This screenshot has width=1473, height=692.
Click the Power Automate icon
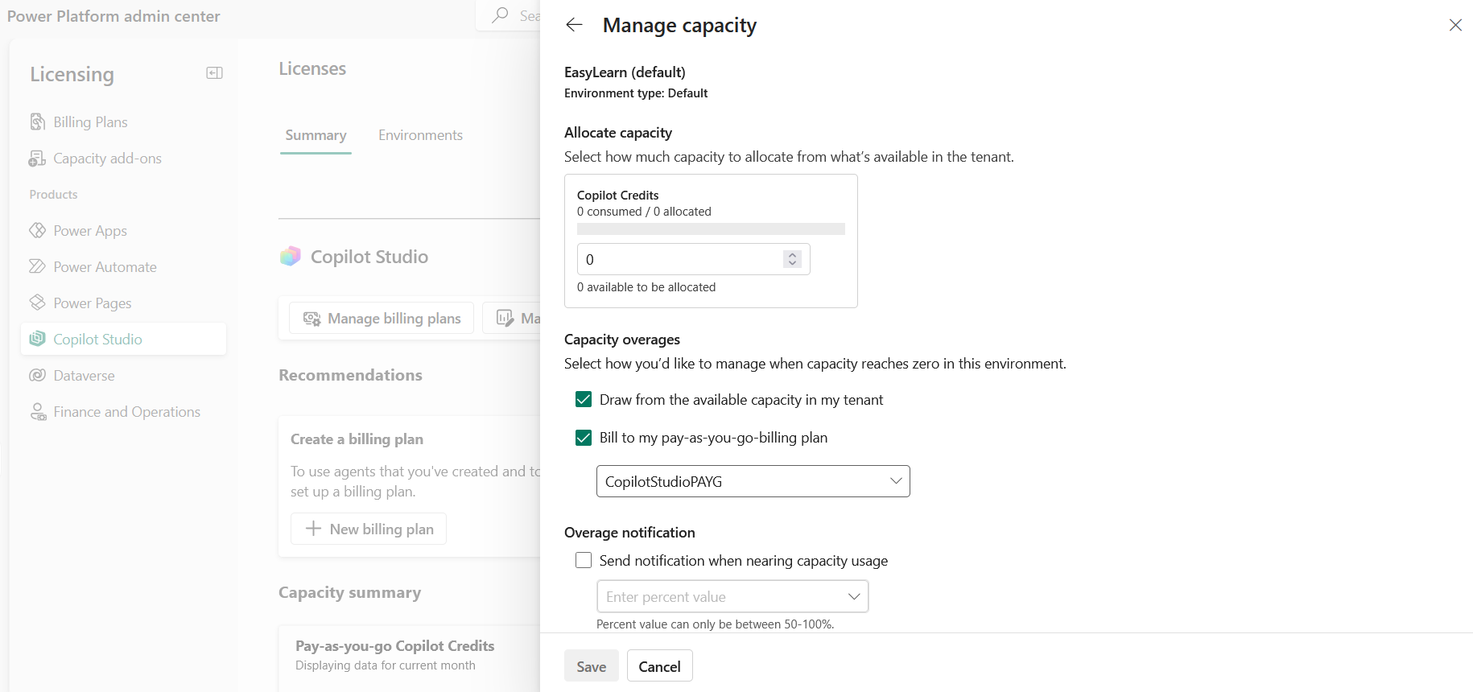pyautogui.click(x=37, y=266)
